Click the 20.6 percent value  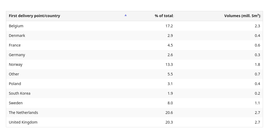169,113
